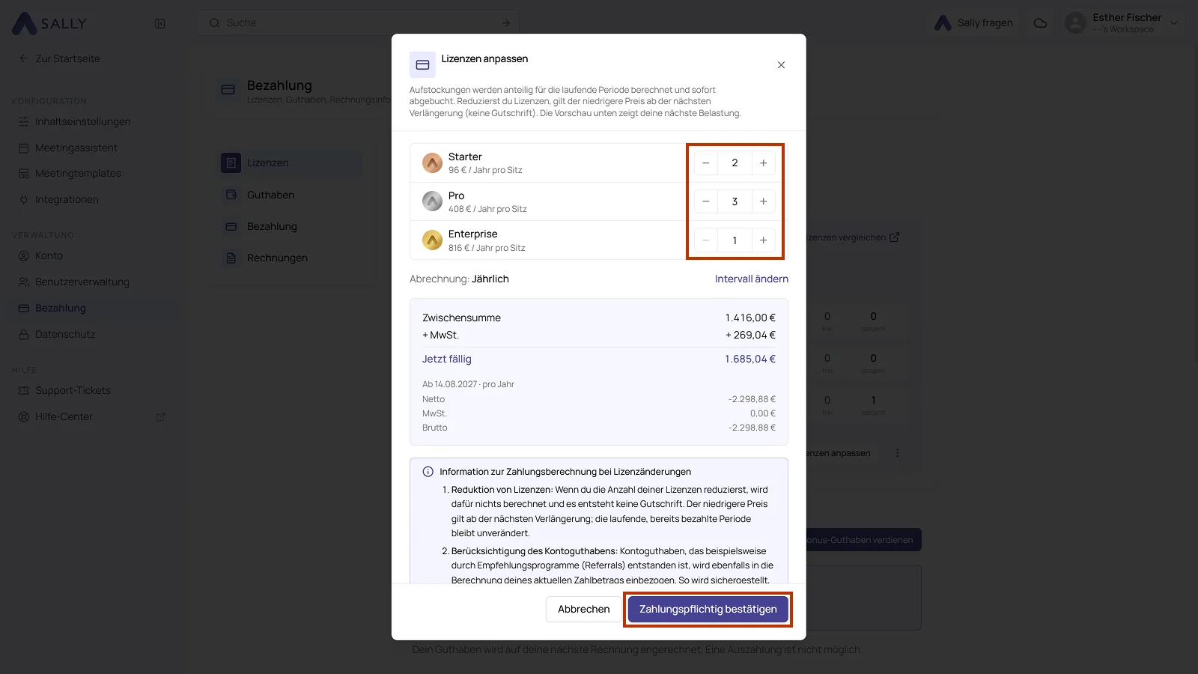Switch to the Rechnungen tab
Screen dimensions: 1198x674
coord(291,258)
